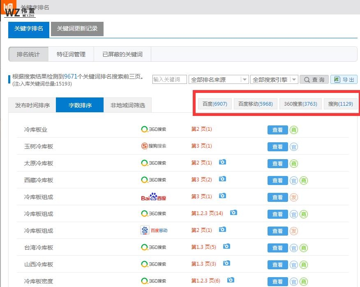360x287 pixels.
Task: Click the 360搜索 icon on the 冷库板业 row
Action: coord(153,129)
